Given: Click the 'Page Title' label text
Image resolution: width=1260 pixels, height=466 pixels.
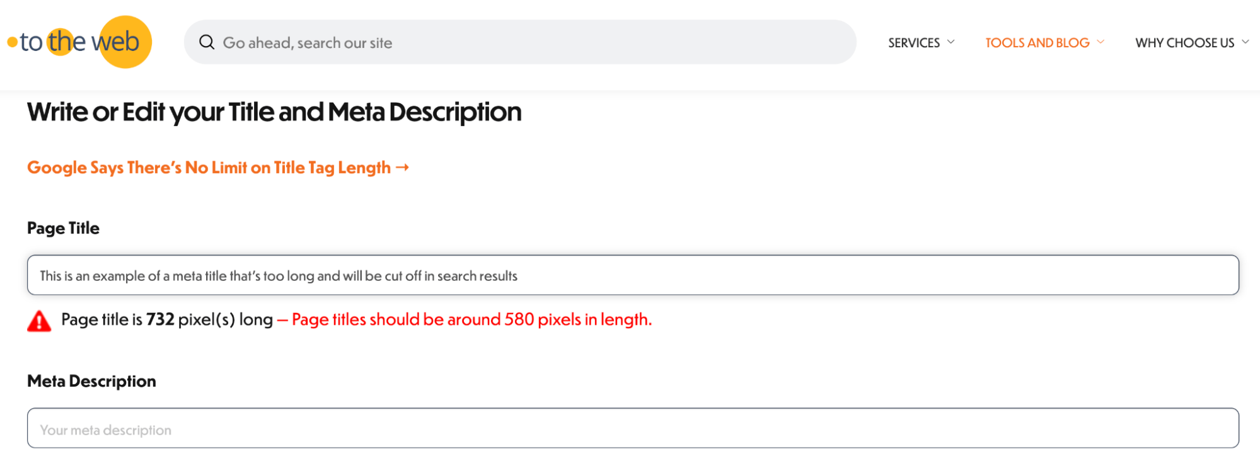Looking at the screenshot, I should [62, 228].
